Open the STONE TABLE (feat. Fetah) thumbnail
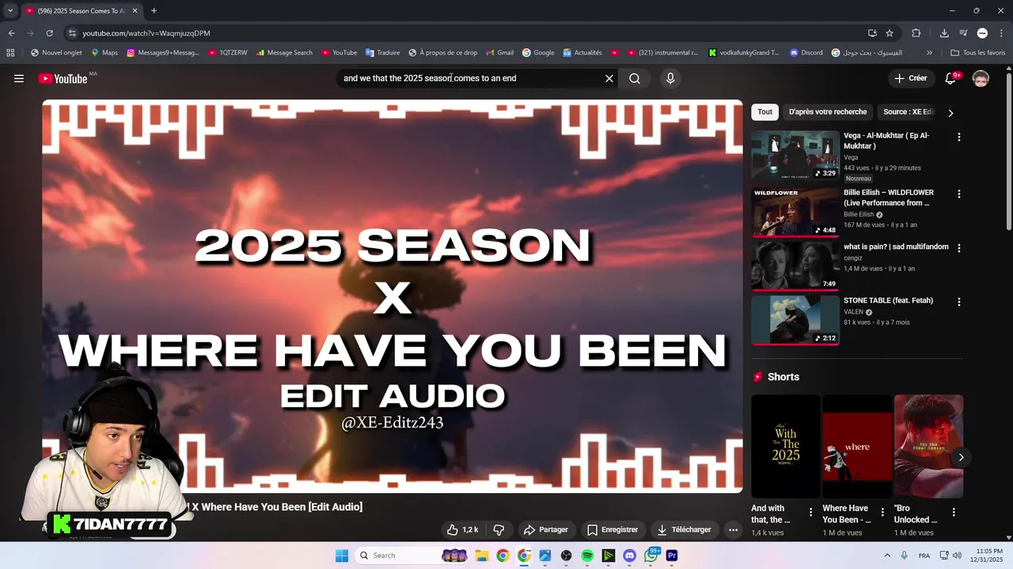The image size is (1013, 569). [x=795, y=320]
